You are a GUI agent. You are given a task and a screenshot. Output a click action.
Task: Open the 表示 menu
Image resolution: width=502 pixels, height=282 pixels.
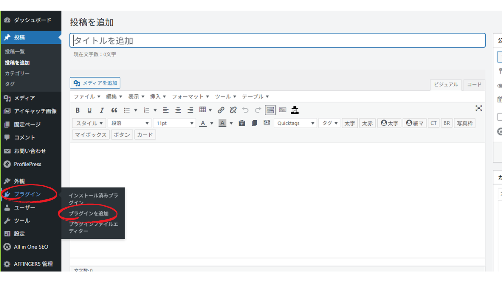(x=136, y=97)
